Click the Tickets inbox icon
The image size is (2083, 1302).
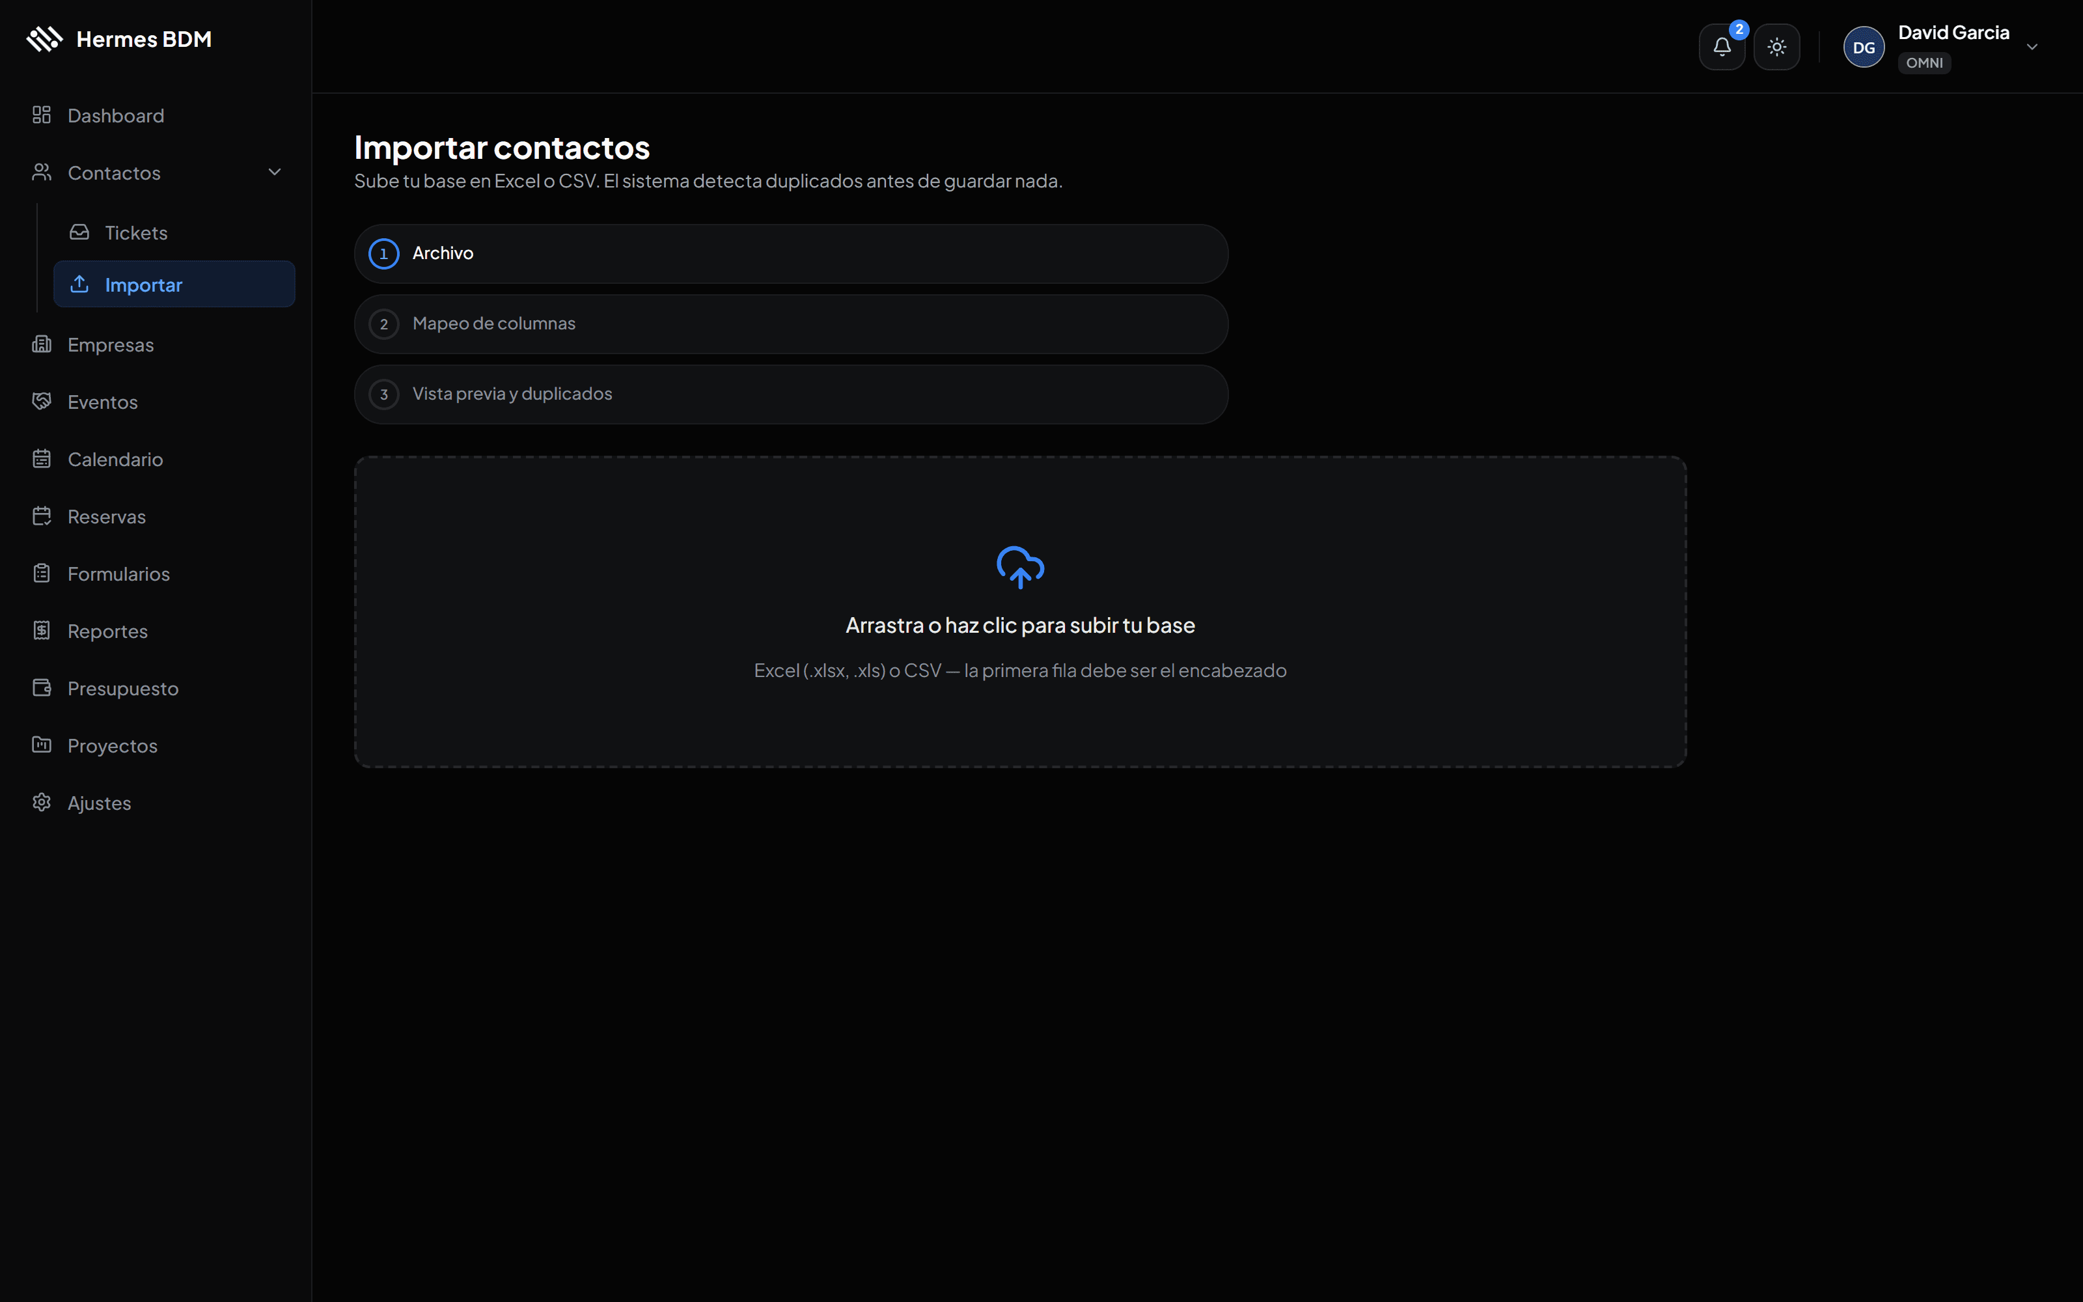tap(79, 232)
